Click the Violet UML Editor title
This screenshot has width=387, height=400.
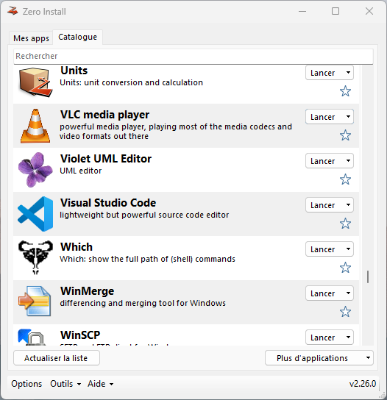coord(106,159)
